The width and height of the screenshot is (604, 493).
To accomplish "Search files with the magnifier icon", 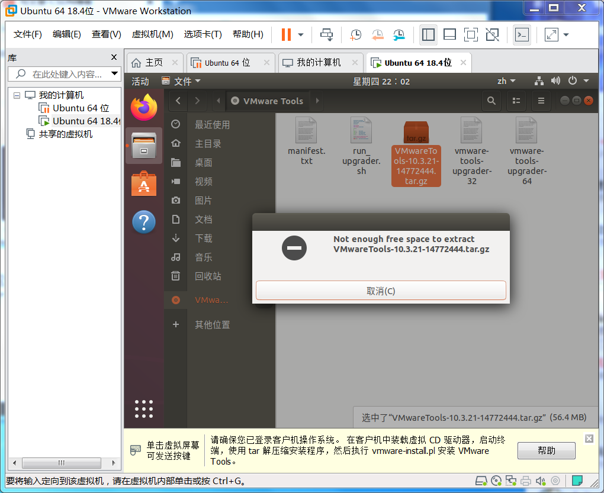I will click(491, 101).
